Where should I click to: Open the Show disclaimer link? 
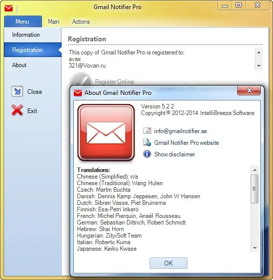174,154
